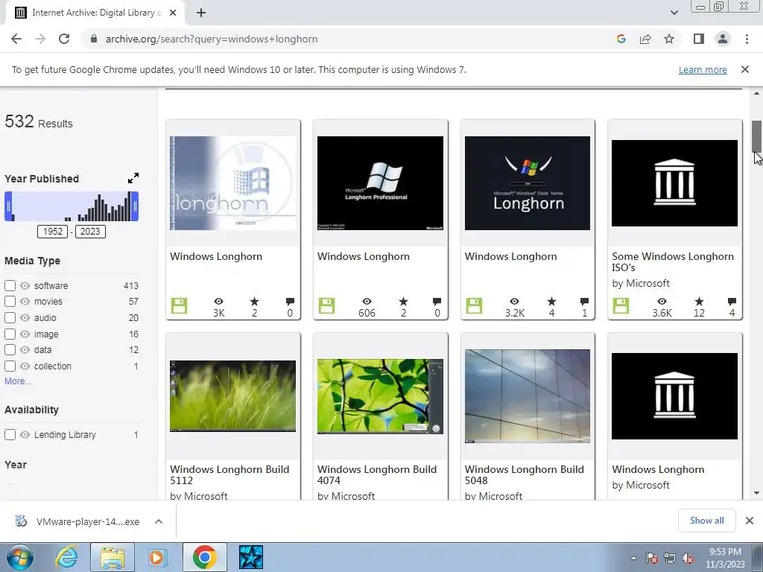This screenshot has width=763, height=572.
Task: Bookmark this page with the star
Action: (x=669, y=39)
